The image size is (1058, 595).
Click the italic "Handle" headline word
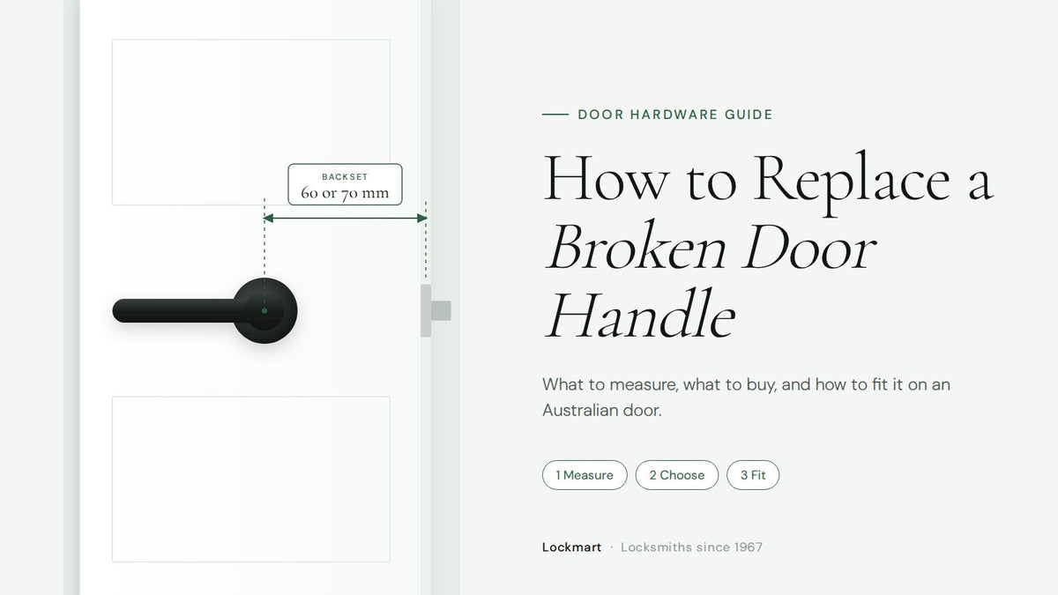click(x=639, y=316)
